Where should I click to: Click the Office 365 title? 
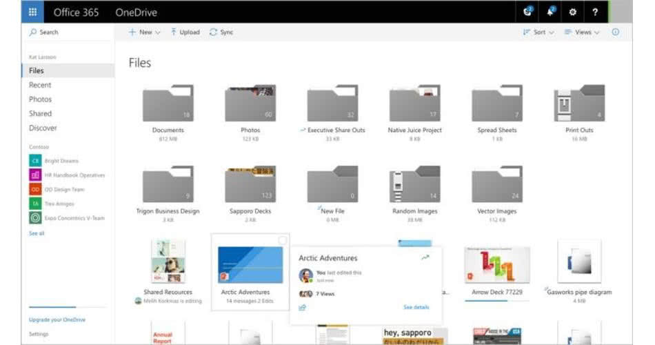pyautogui.click(x=76, y=12)
